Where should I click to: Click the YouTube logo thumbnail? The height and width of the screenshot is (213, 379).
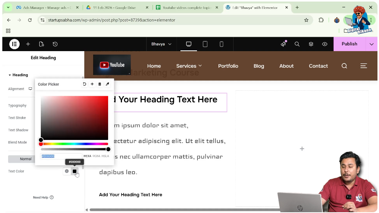(112, 65)
